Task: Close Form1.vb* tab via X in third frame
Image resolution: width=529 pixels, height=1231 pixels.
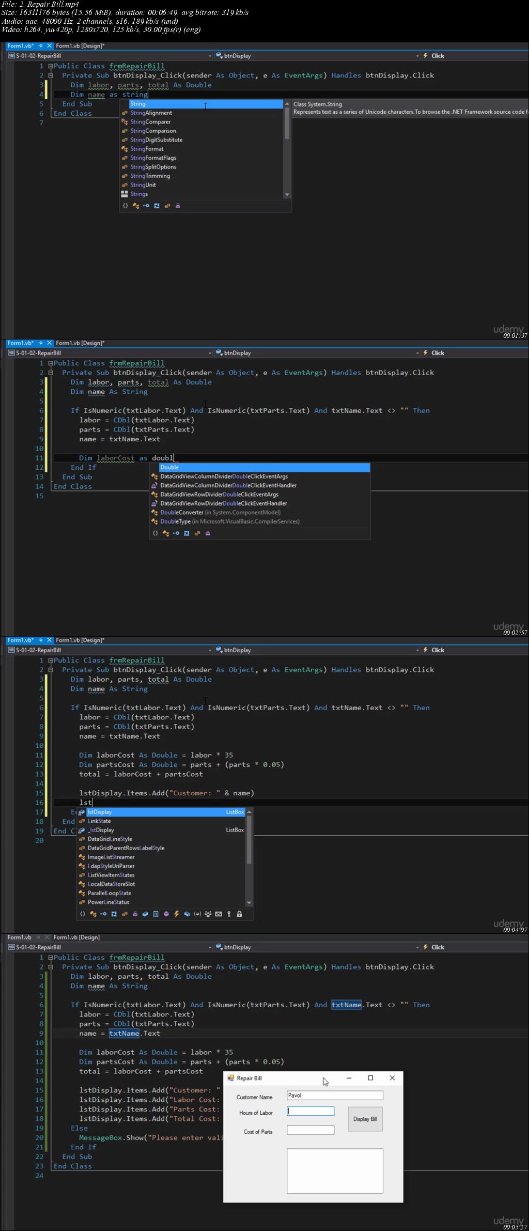Action: tap(50, 640)
